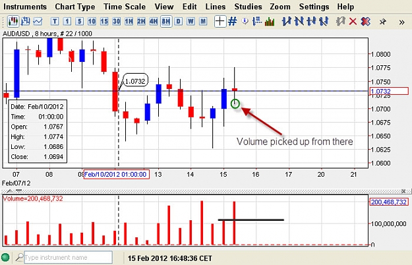Viewport: 412px width, 265px height.
Task: Switch to 15 minute time scale
Action: (104, 21)
